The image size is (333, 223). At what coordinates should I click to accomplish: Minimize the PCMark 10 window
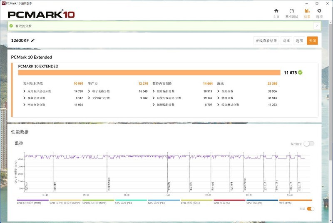pos(307,3)
